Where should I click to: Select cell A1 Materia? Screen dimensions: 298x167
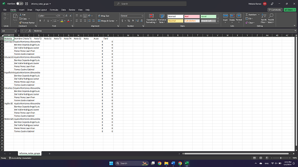9,39
